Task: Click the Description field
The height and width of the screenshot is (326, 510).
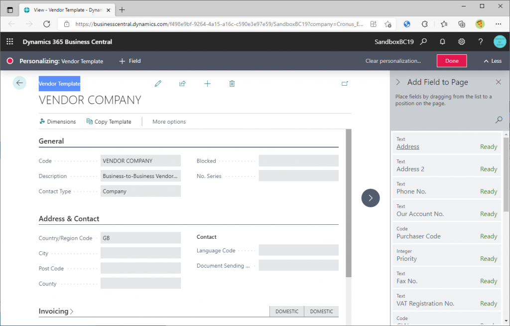Action: tap(140, 176)
